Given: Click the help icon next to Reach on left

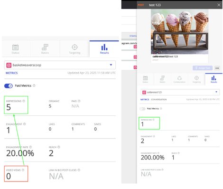Looking at the screenshot, I should pos(59,147).
